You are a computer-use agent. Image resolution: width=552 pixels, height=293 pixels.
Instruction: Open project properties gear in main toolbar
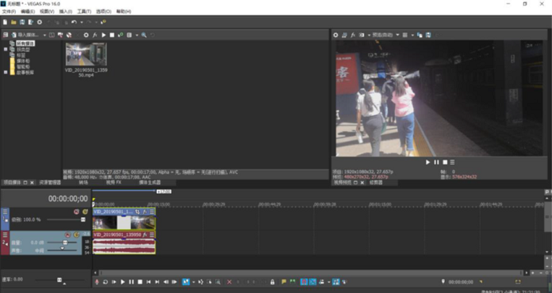[39, 22]
